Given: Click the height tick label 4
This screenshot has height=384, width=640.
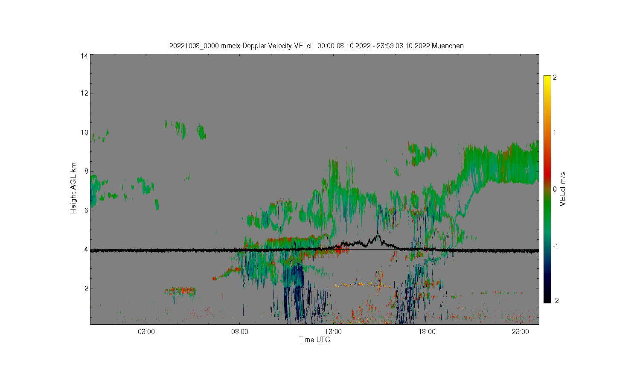Looking at the screenshot, I should coord(86,250).
